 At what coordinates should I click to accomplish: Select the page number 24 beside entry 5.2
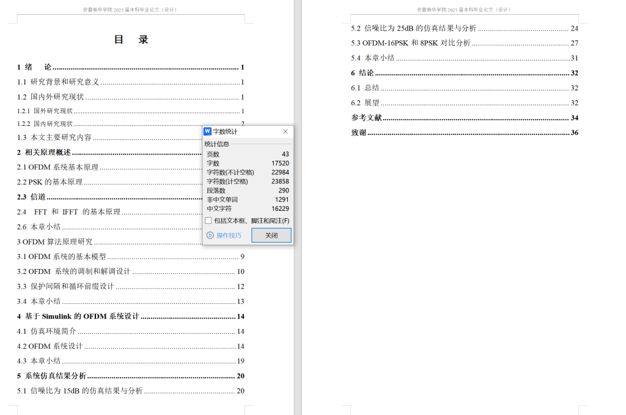coord(574,28)
